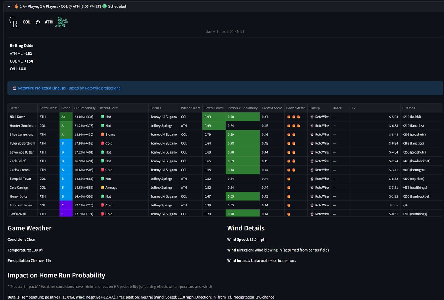Open the RotoWire Projected Lineups link

point(42,88)
